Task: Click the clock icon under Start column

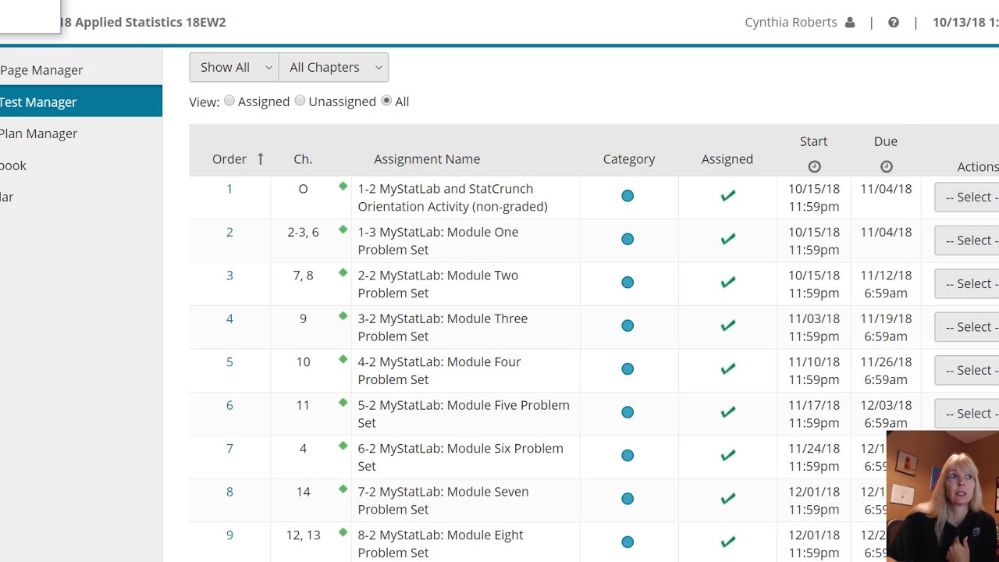Action: point(814,166)
